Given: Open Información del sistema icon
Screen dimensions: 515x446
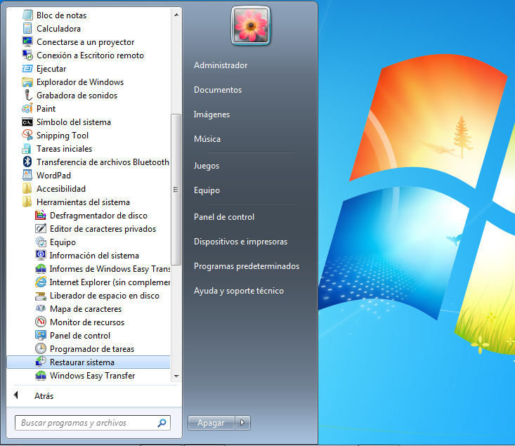Looking at the screenshot, I should [41, 256].
